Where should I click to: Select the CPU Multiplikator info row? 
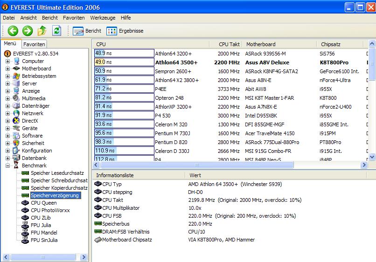point(230,208)
